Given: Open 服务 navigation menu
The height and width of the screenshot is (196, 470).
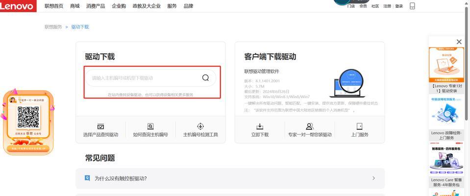Looking at the screenshot, I should click(172, 6).
